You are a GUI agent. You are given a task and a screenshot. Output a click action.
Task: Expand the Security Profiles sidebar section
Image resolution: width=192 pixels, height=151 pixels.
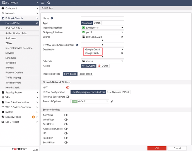(x=19, y=92)
